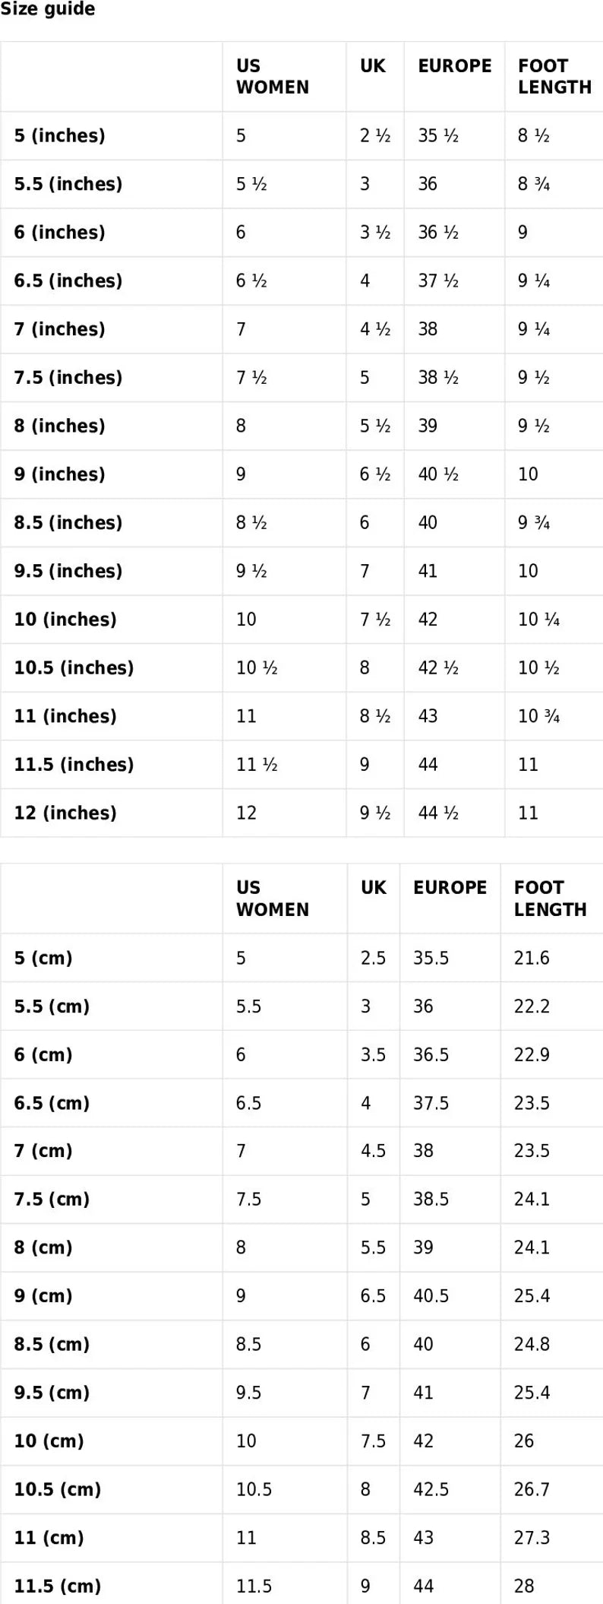Select the '8 ¾' foot length cell
Screen dimensions: 603x1604
(x=534, y=184)
